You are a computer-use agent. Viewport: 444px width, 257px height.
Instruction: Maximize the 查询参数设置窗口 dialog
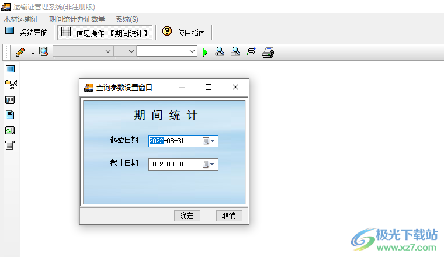pos(209,87)
